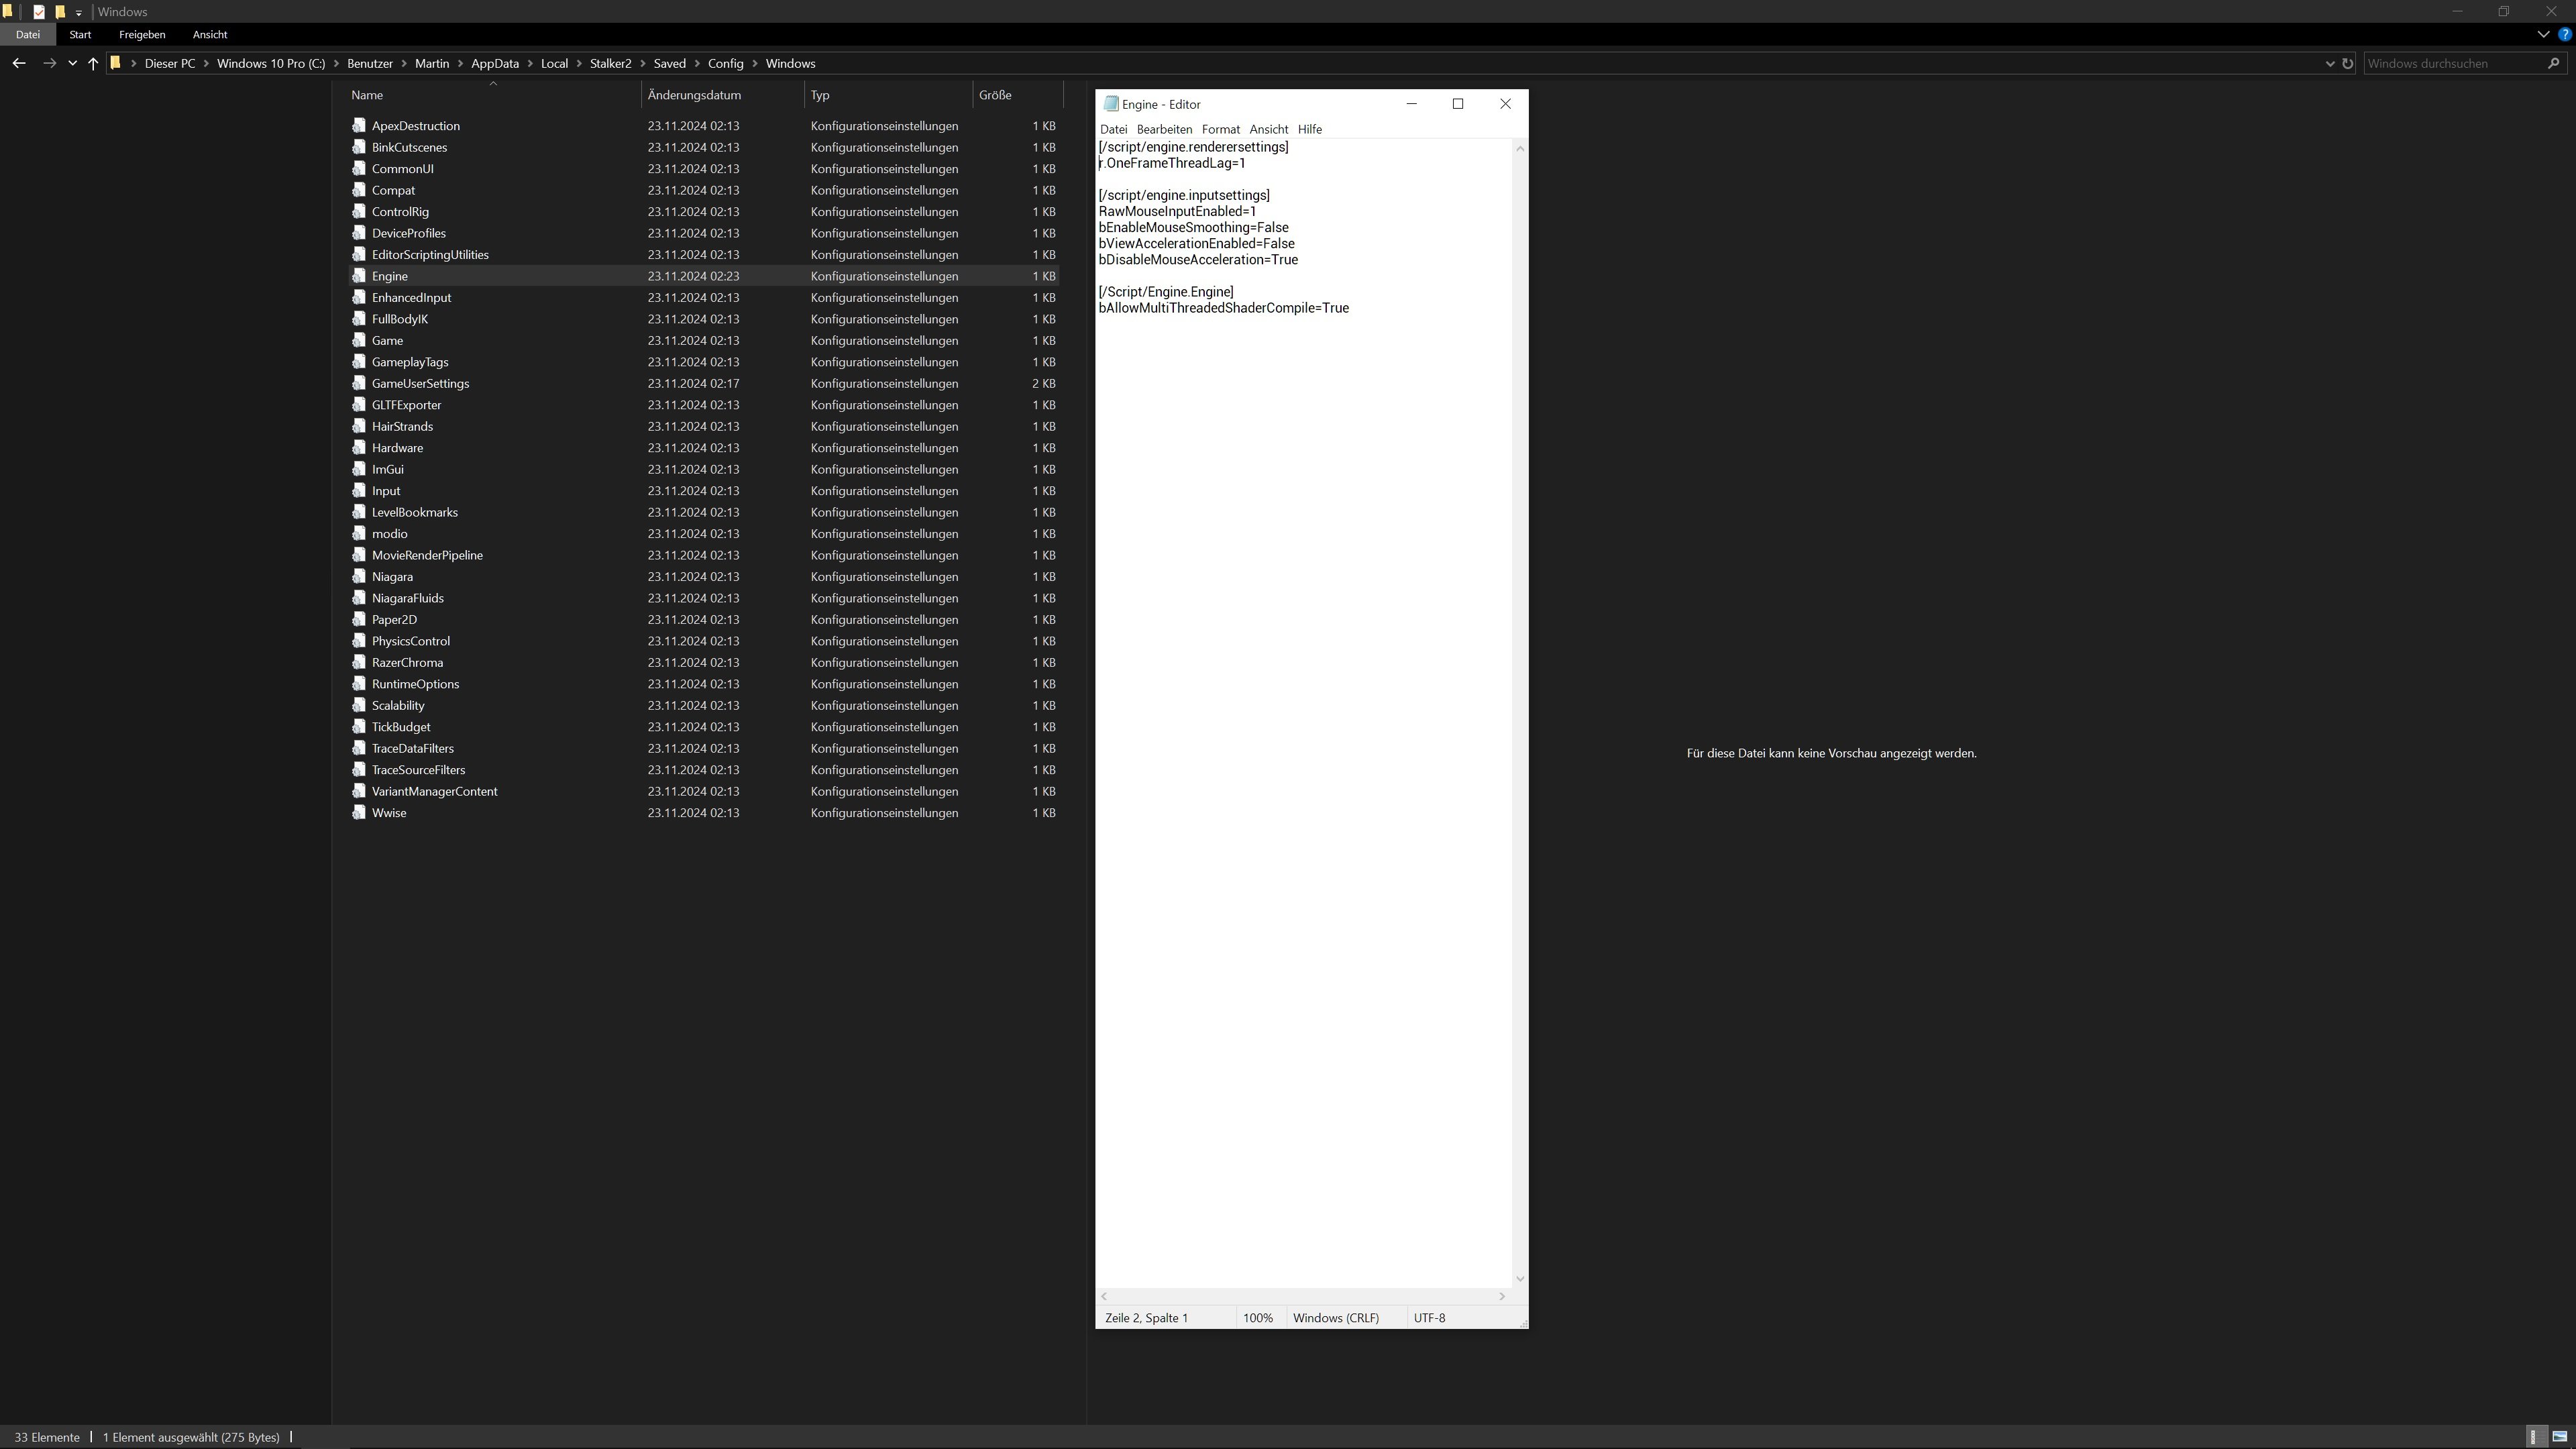This screenshot has width=2576, height=1449.
Task: Click the forward navigation arrow
Action: tap(48, 64)
